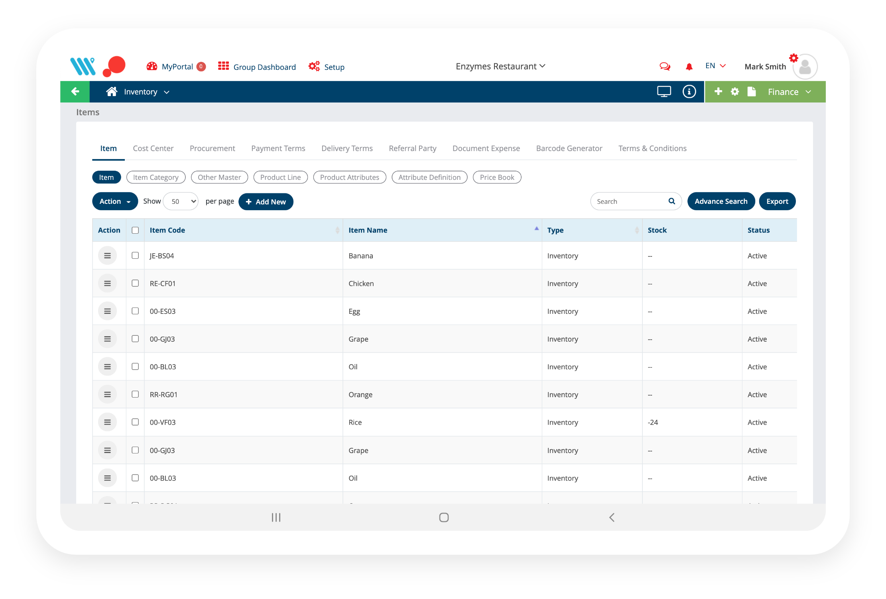Click the home icon next to Inventory

tap(112, 92)
